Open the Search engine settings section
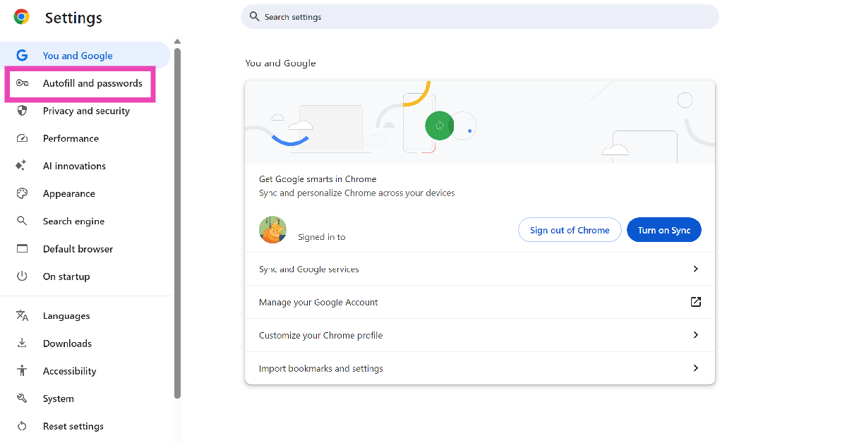 click(73, 221)
